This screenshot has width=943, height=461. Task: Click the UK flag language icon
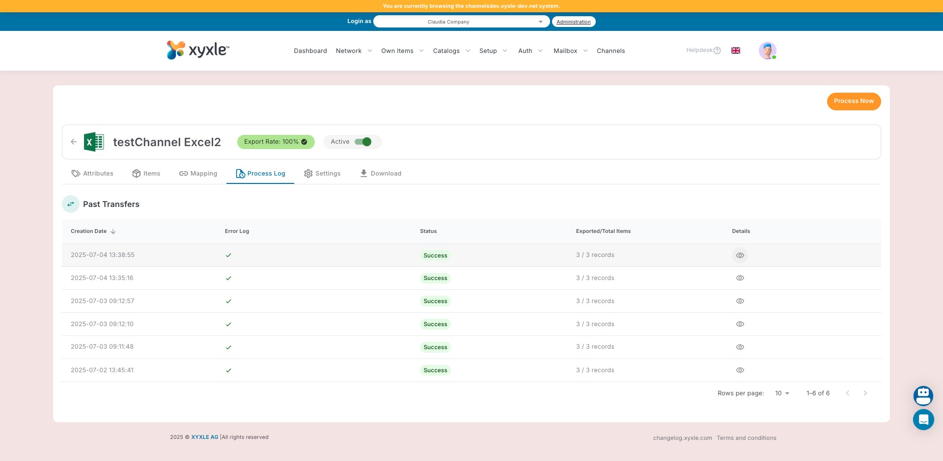click(x=735, y=51)
